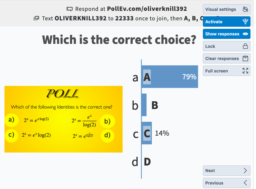This screenshot has width=256, height=189.
Task: Click the Visual settings paint icon
Action: [x=245, y=10]
